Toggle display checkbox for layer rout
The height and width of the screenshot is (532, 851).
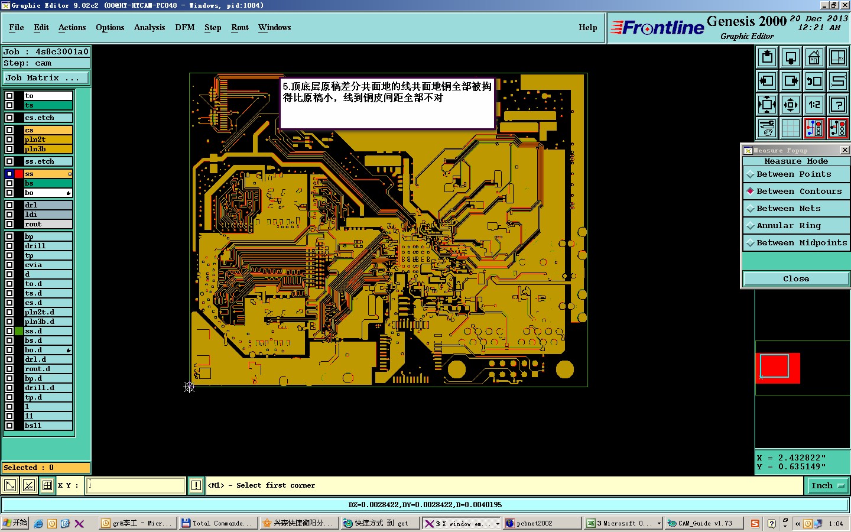[x=9, y=224]
